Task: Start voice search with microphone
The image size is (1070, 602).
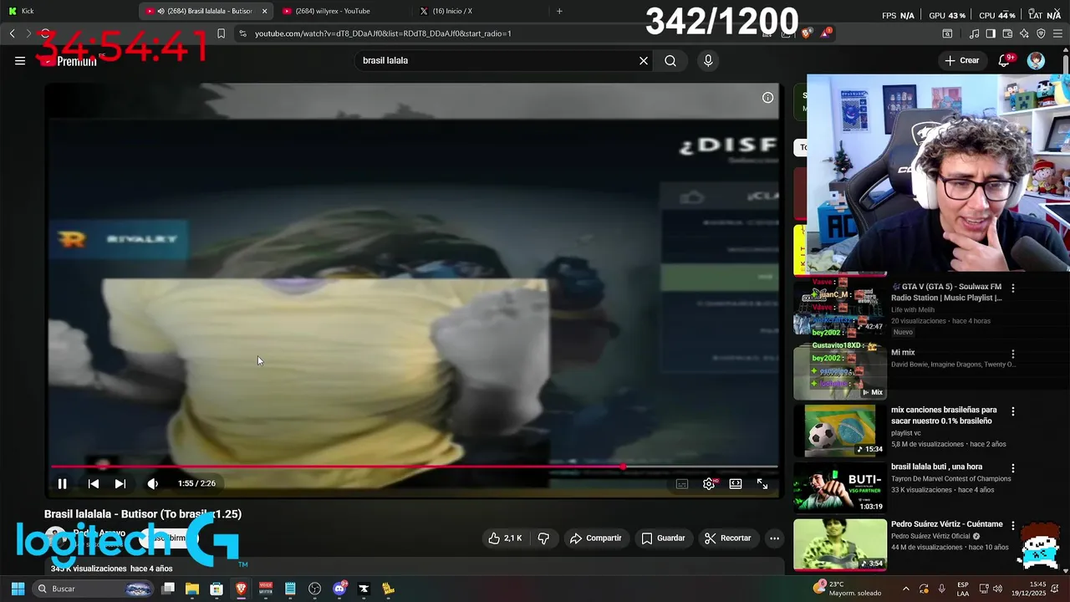Action: [708, 60]
